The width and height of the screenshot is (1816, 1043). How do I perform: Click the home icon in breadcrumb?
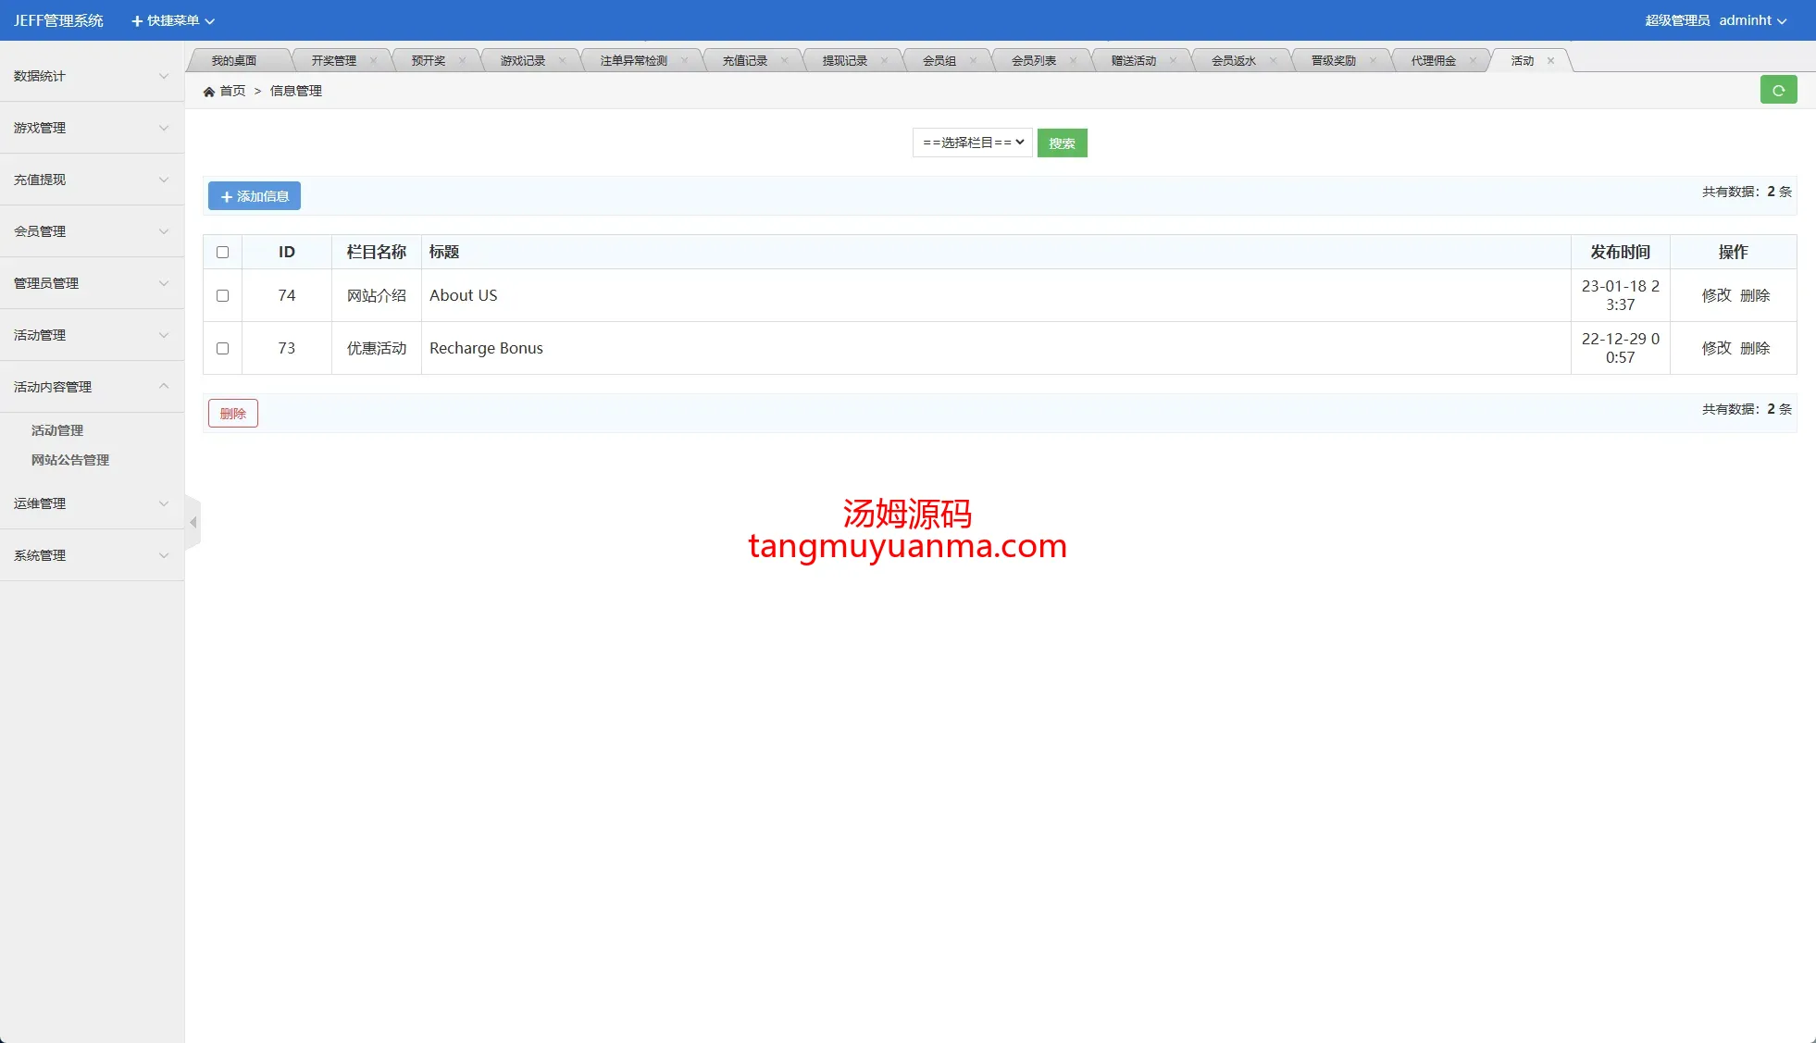pos(209,92)
